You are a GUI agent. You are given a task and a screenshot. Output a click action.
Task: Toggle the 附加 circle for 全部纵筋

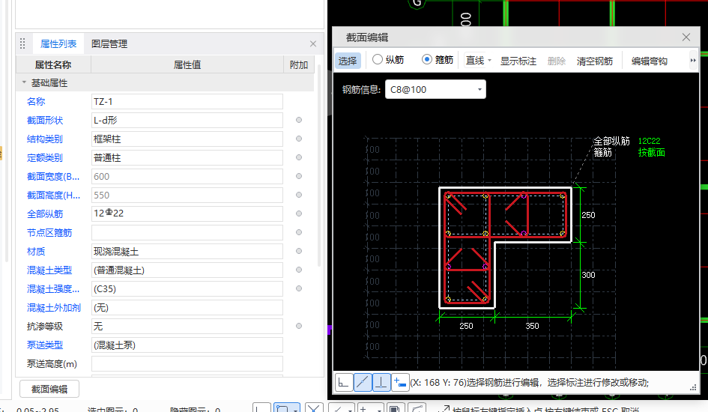[299, 213]
